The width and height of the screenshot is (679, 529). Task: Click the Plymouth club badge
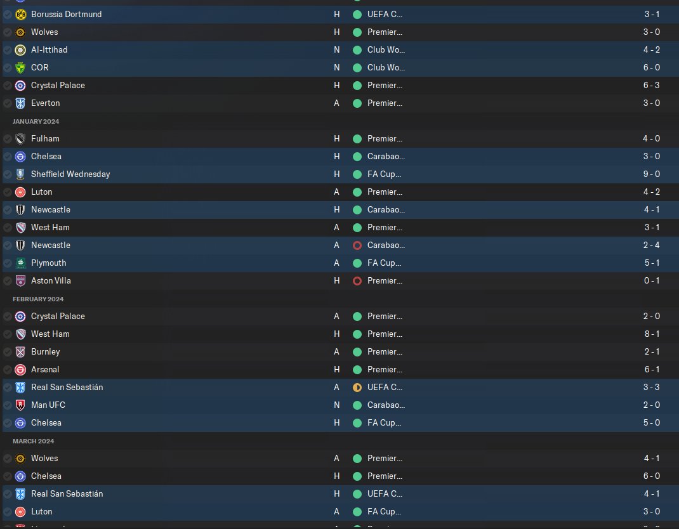point(20,263)
